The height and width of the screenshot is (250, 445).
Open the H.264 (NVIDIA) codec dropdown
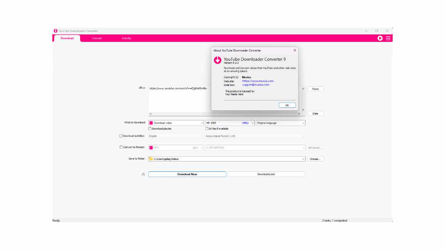pos(255,147)
